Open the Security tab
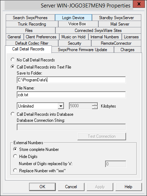The width and height of the screenshot is (147, 196). pos(75,43)
